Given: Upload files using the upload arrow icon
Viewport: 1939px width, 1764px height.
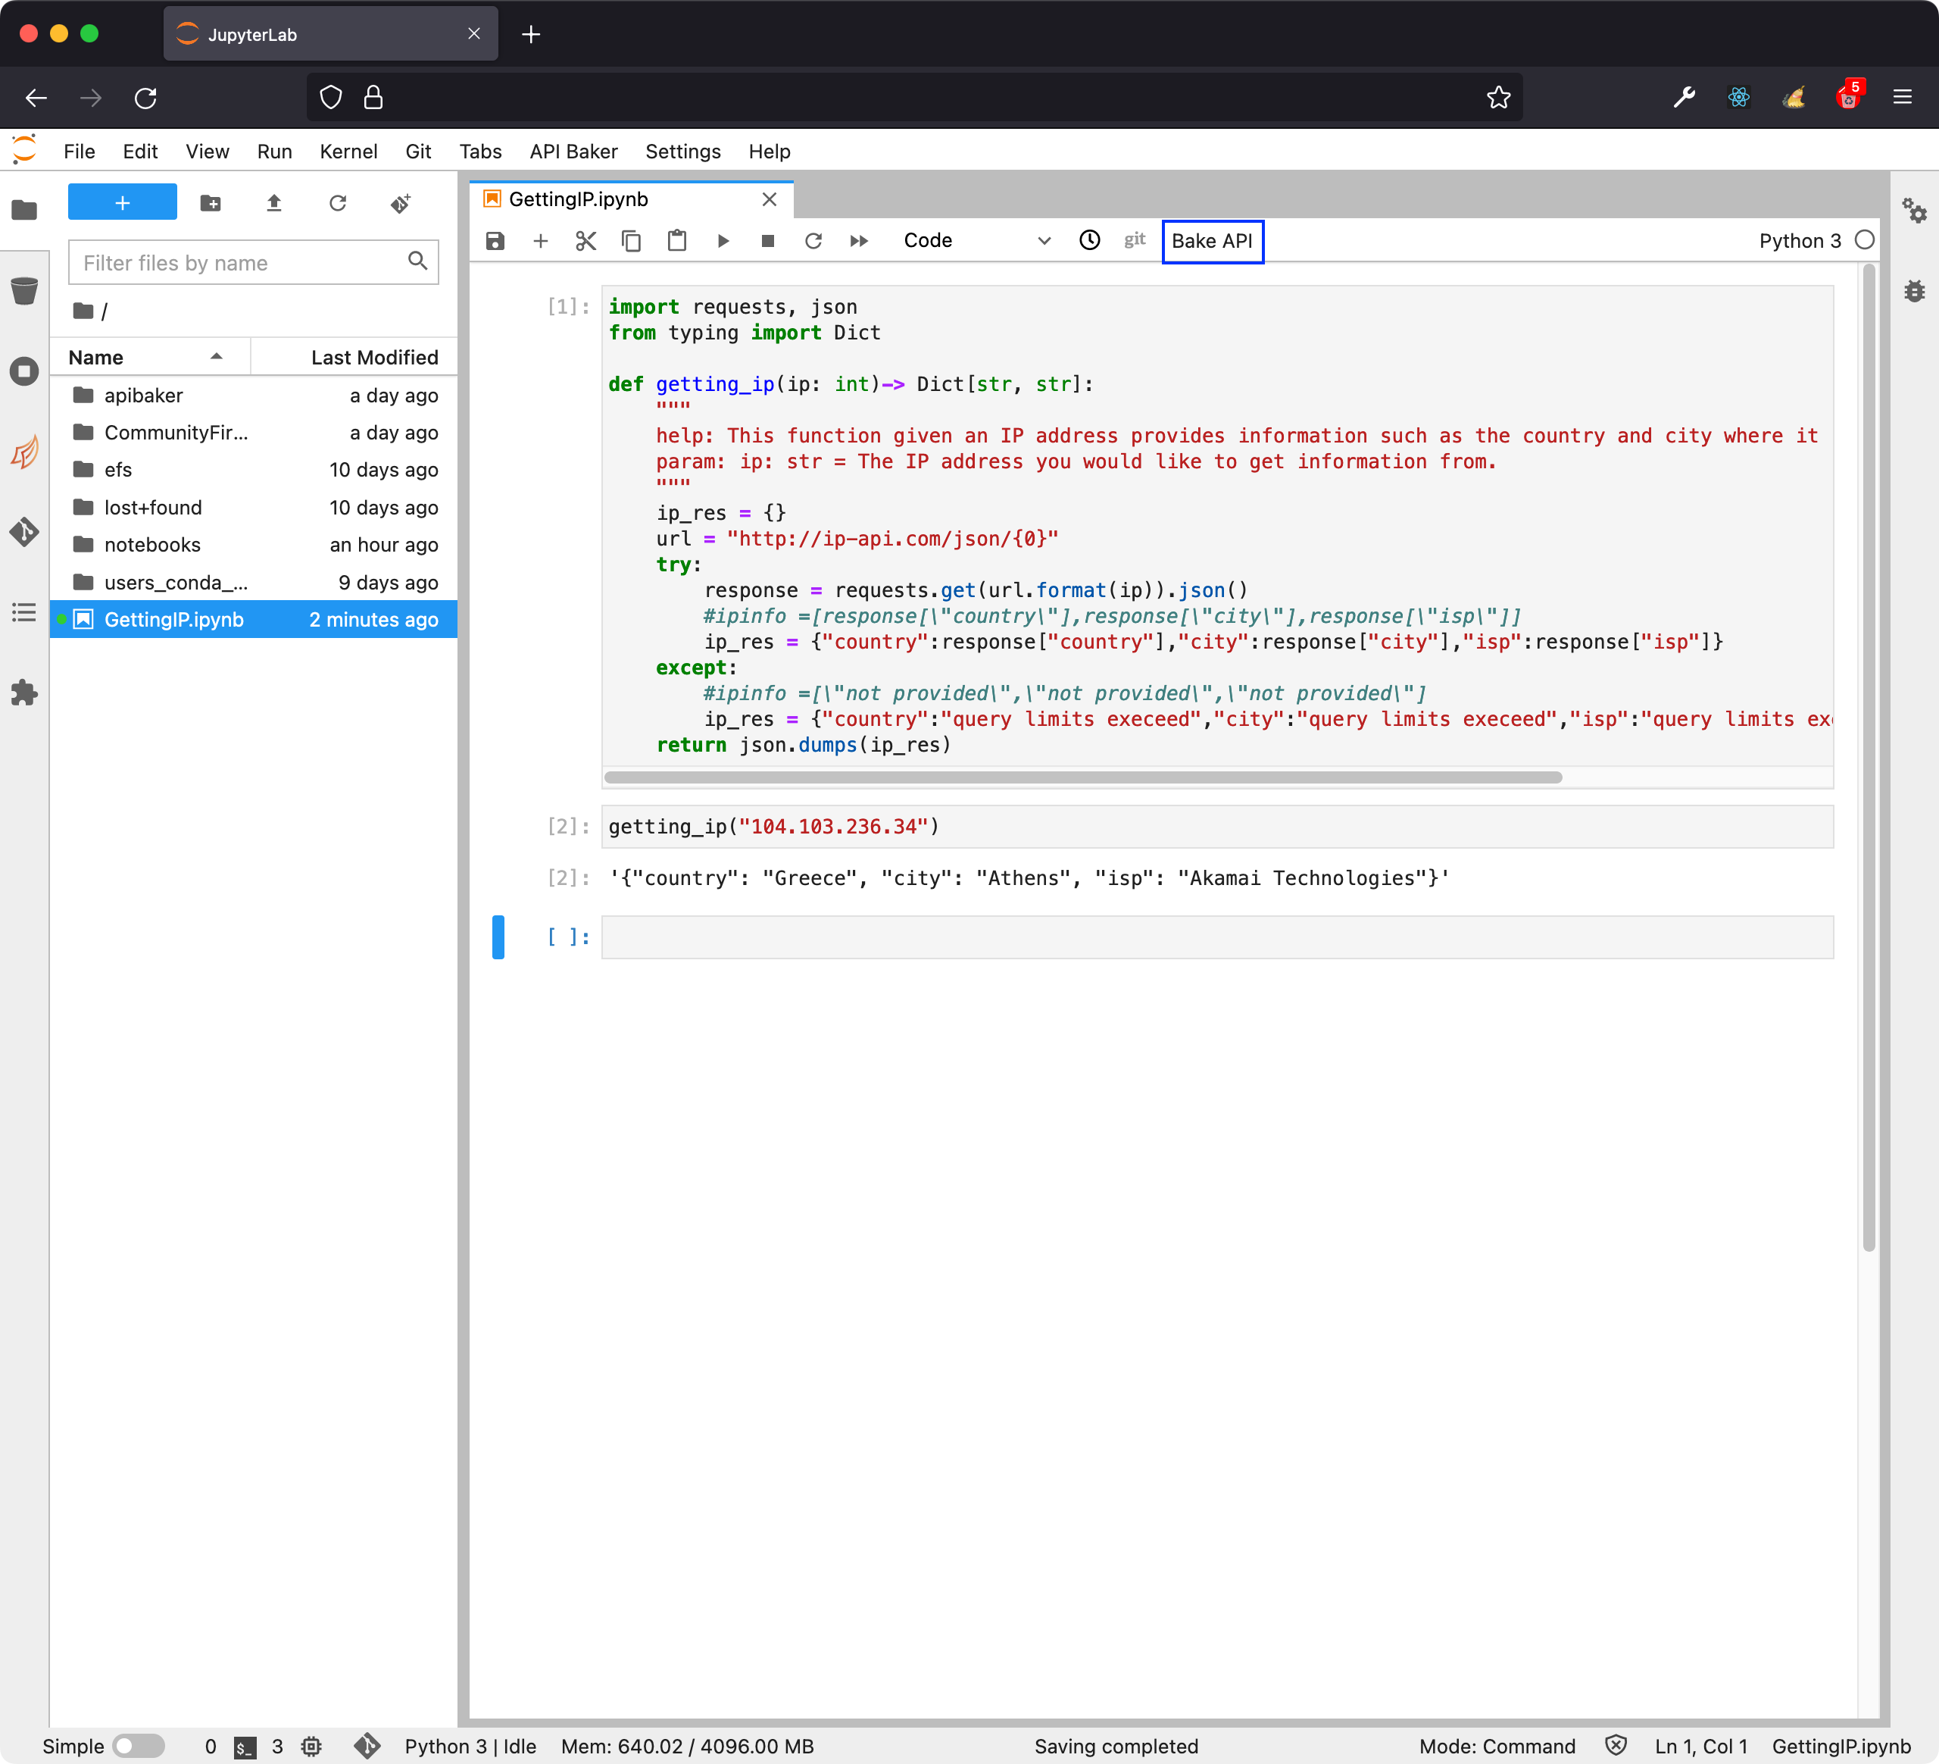Looking at the screenshot, I should pyautogui.click(x=274, y=203).
